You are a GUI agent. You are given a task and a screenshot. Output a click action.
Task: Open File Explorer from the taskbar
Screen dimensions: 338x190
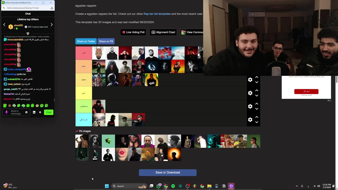click(209, 186)
